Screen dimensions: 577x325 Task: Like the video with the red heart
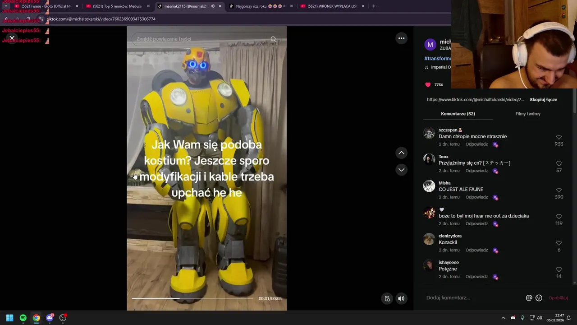coord(428,85)
